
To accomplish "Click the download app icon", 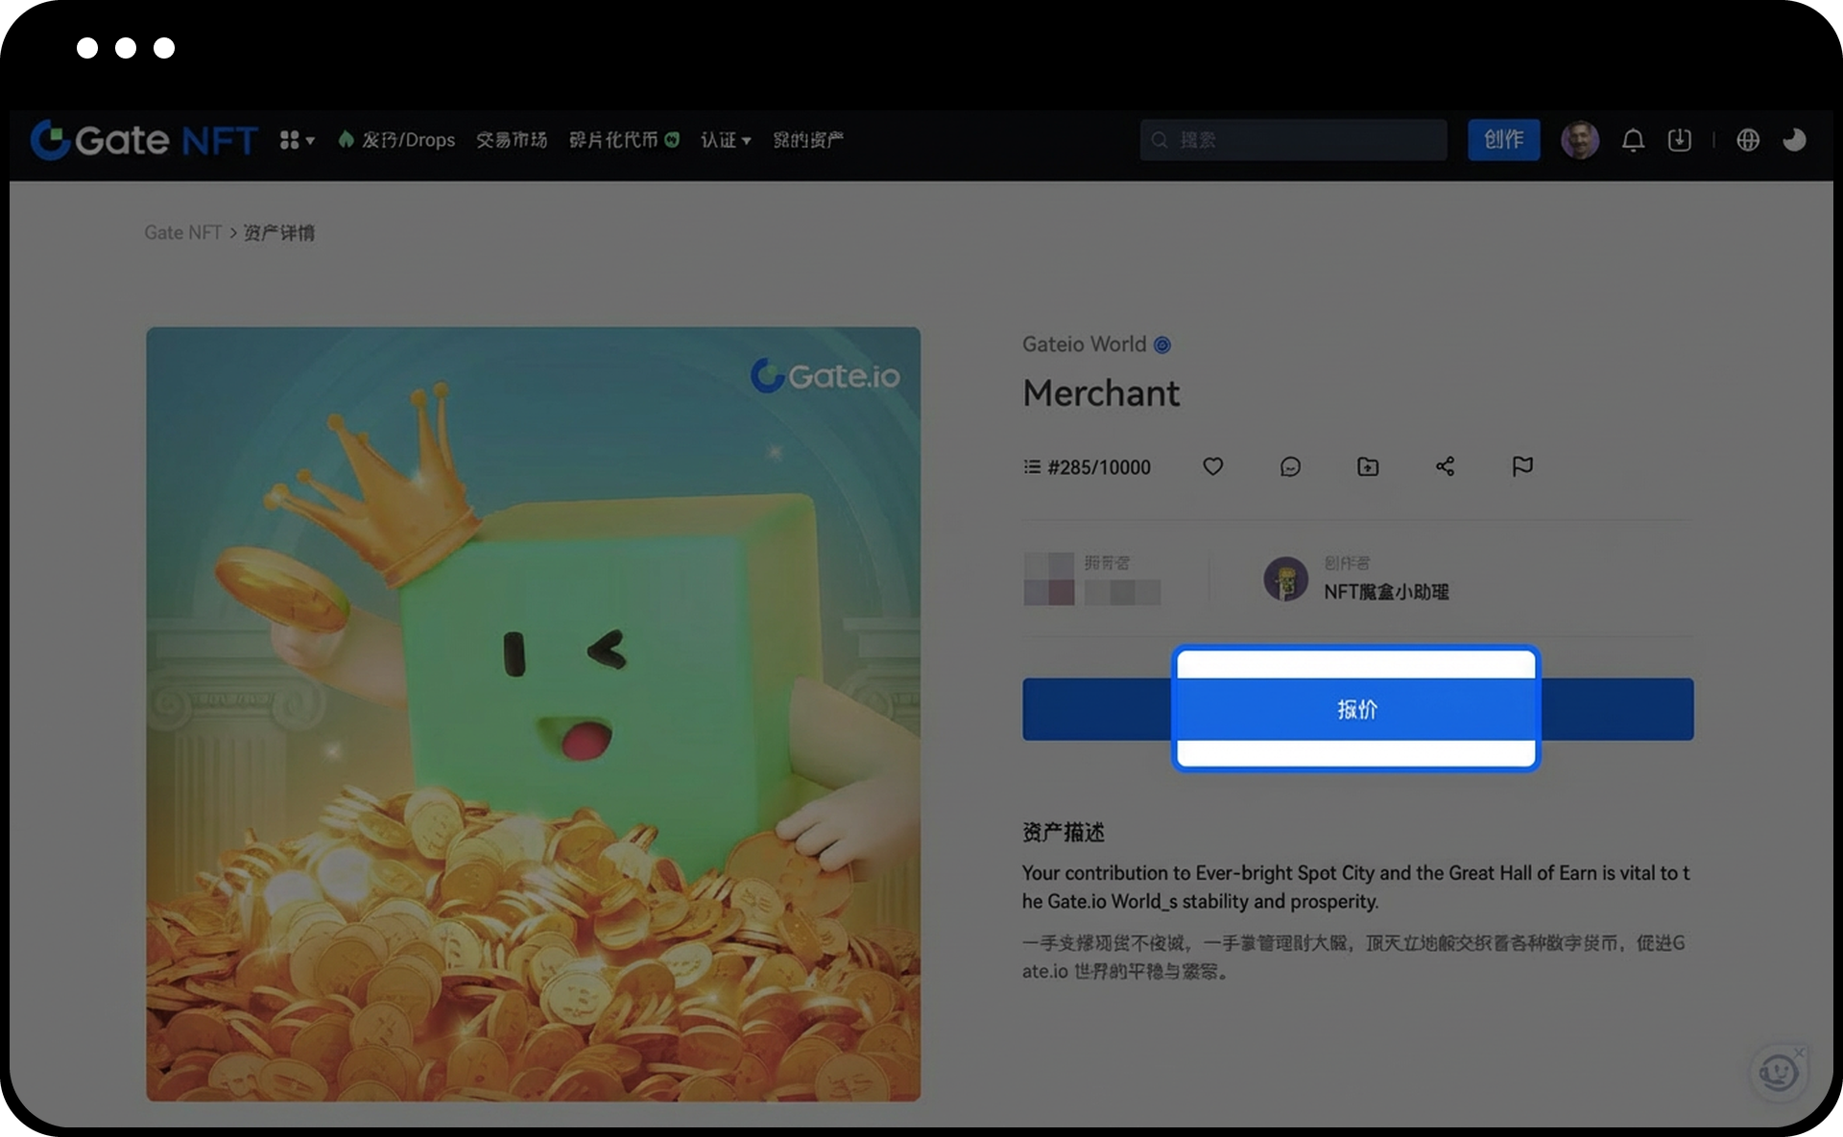I will (x=1680, y=140).
